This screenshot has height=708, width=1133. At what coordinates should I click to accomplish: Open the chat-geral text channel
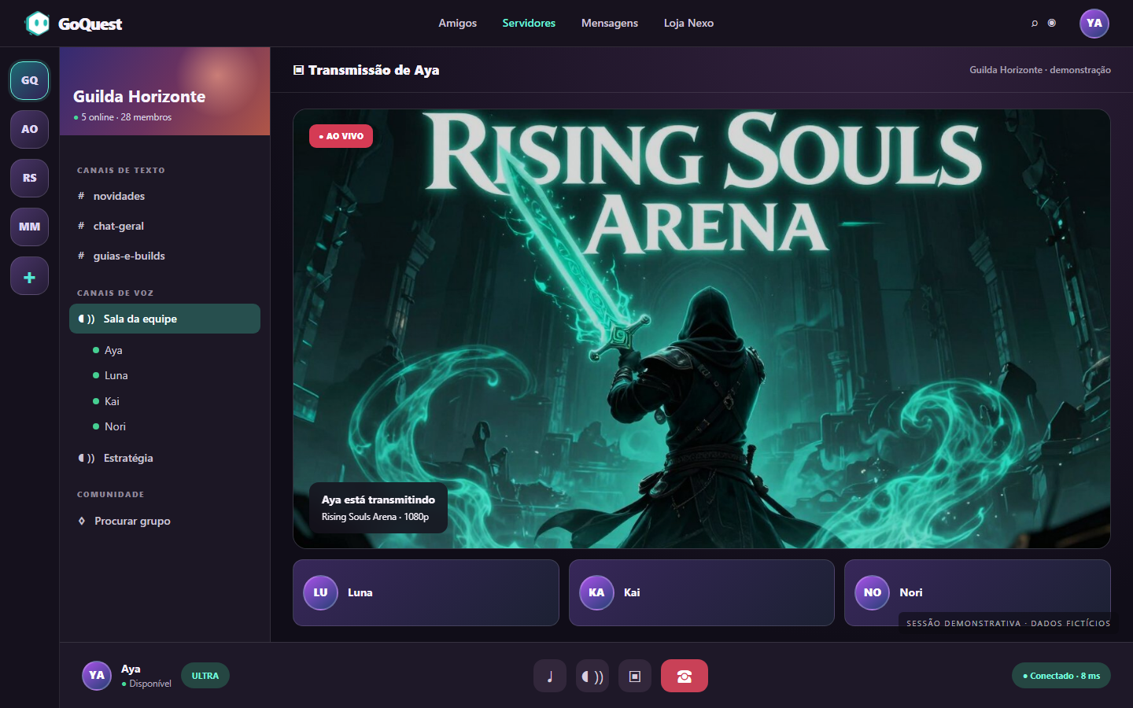(x=164, y=226)
